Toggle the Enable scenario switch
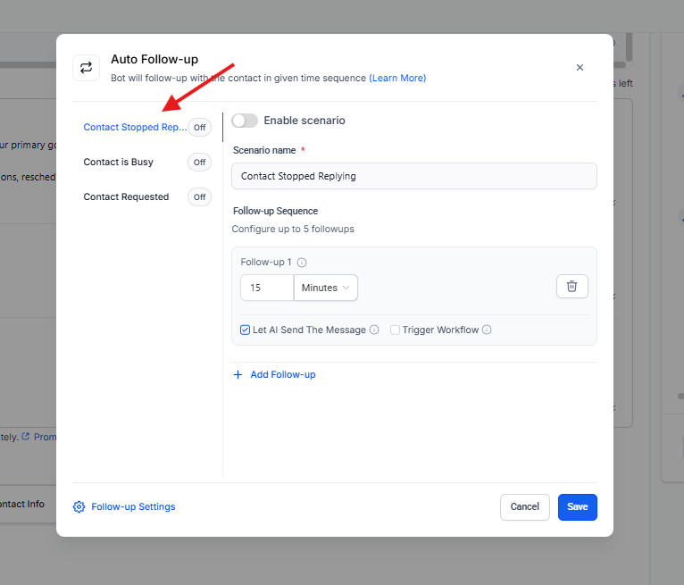 pos(245,121)
